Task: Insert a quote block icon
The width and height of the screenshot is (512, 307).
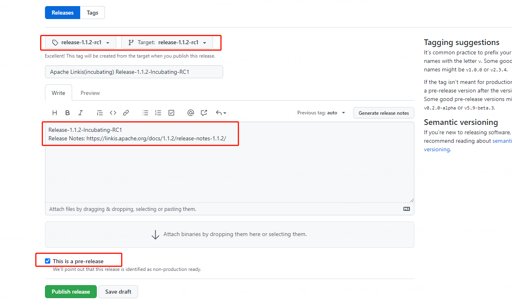Action: [x=100, y=113]
